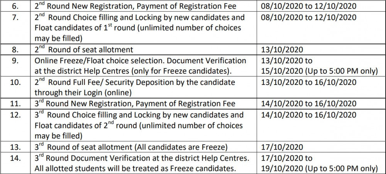Click serial number 9 cell
Image resolution: width=386 pixels, height=174 pixels.
click(x=15, y=61)
